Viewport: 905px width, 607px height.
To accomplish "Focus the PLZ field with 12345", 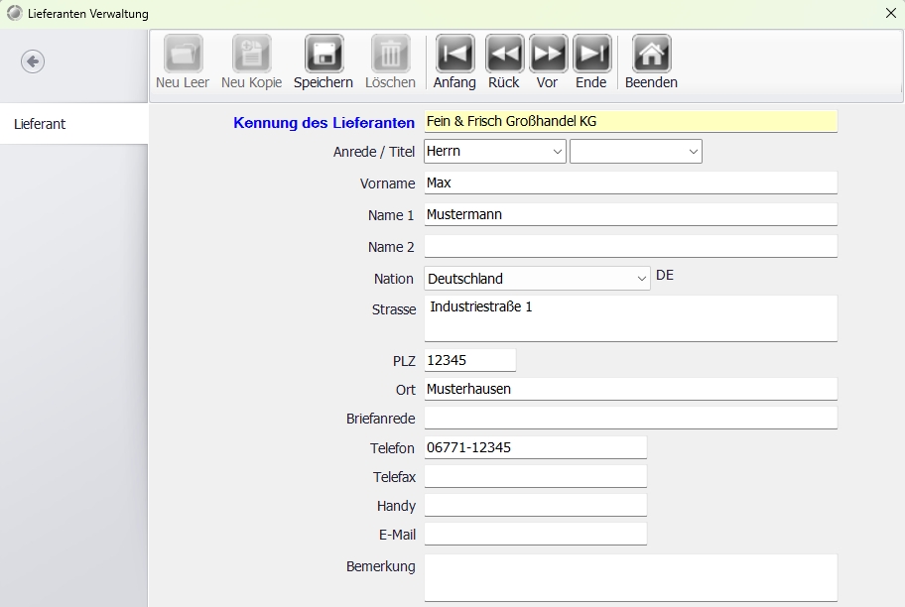I will (469, 360).
